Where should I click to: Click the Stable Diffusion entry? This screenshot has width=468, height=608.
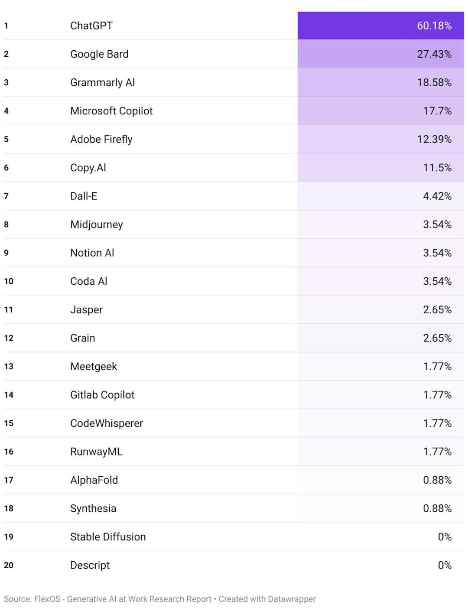108,537
